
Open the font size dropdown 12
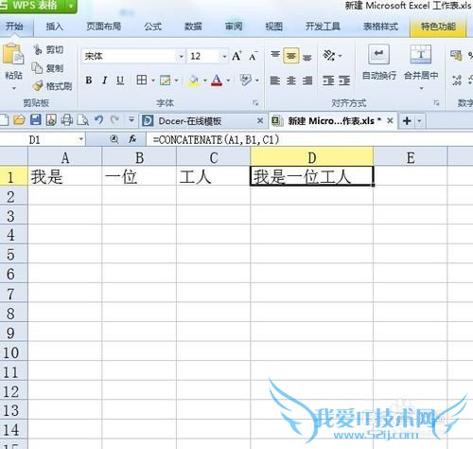(x=224, y=57)
